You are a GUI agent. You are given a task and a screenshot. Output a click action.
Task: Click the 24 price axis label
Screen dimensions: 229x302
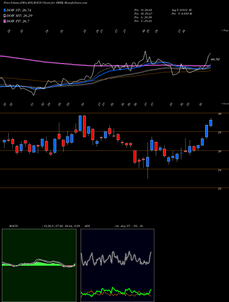[x=219, y=170]
